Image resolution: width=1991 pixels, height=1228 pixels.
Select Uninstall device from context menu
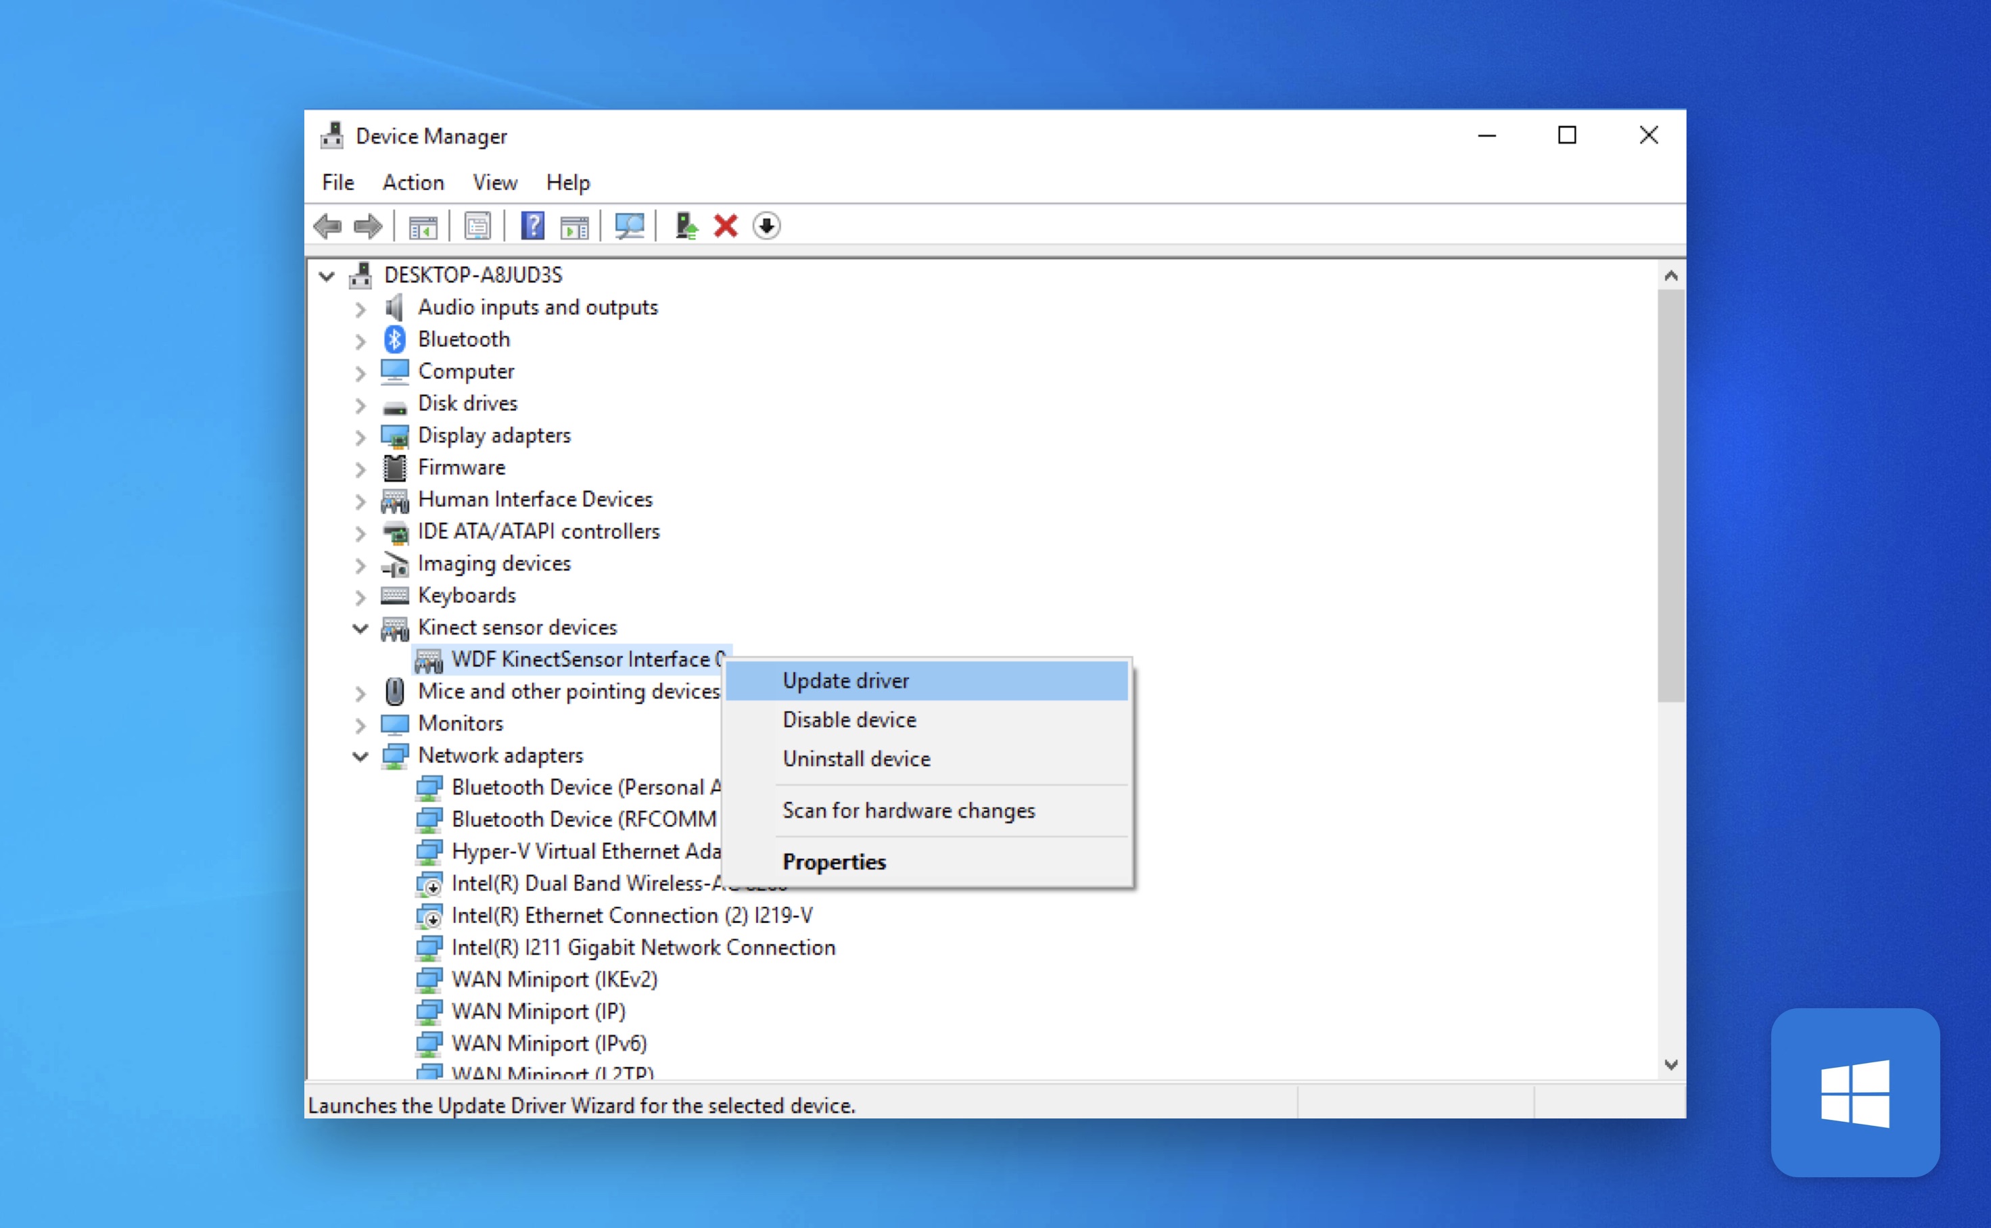[x=856, y=759]
